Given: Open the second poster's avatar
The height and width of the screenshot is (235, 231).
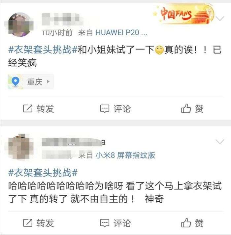Looking at the screenshot, I should click(x=20, y=147).
